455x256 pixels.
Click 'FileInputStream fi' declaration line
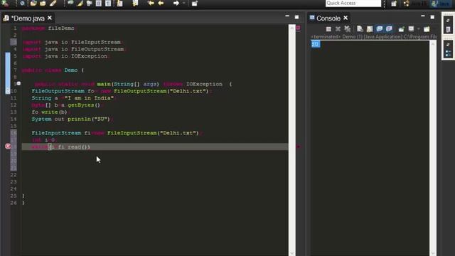(x=116, y=133)
